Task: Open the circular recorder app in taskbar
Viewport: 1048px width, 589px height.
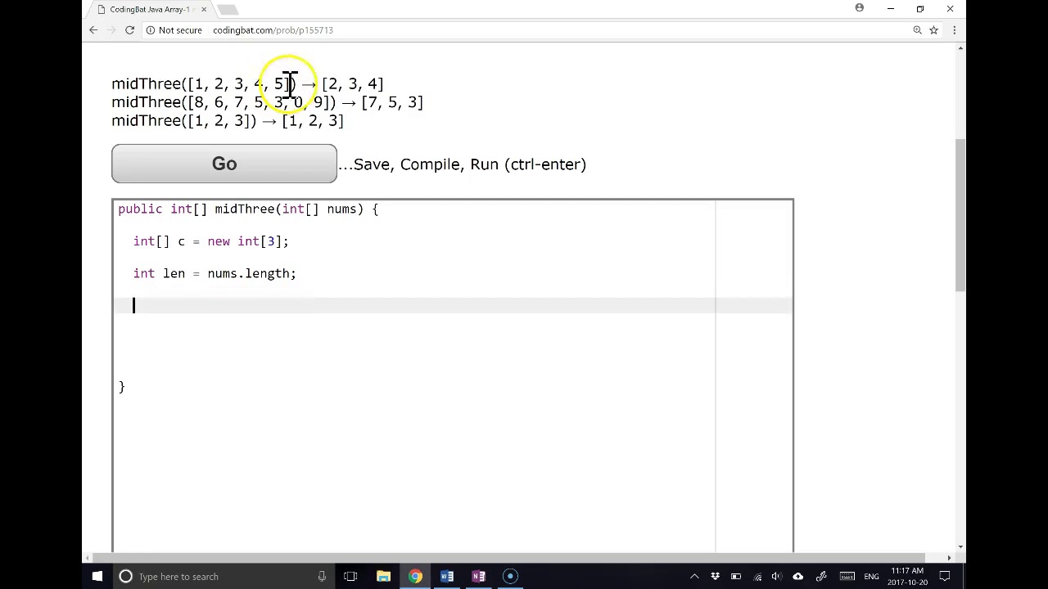Action: [x=510, y=577]
